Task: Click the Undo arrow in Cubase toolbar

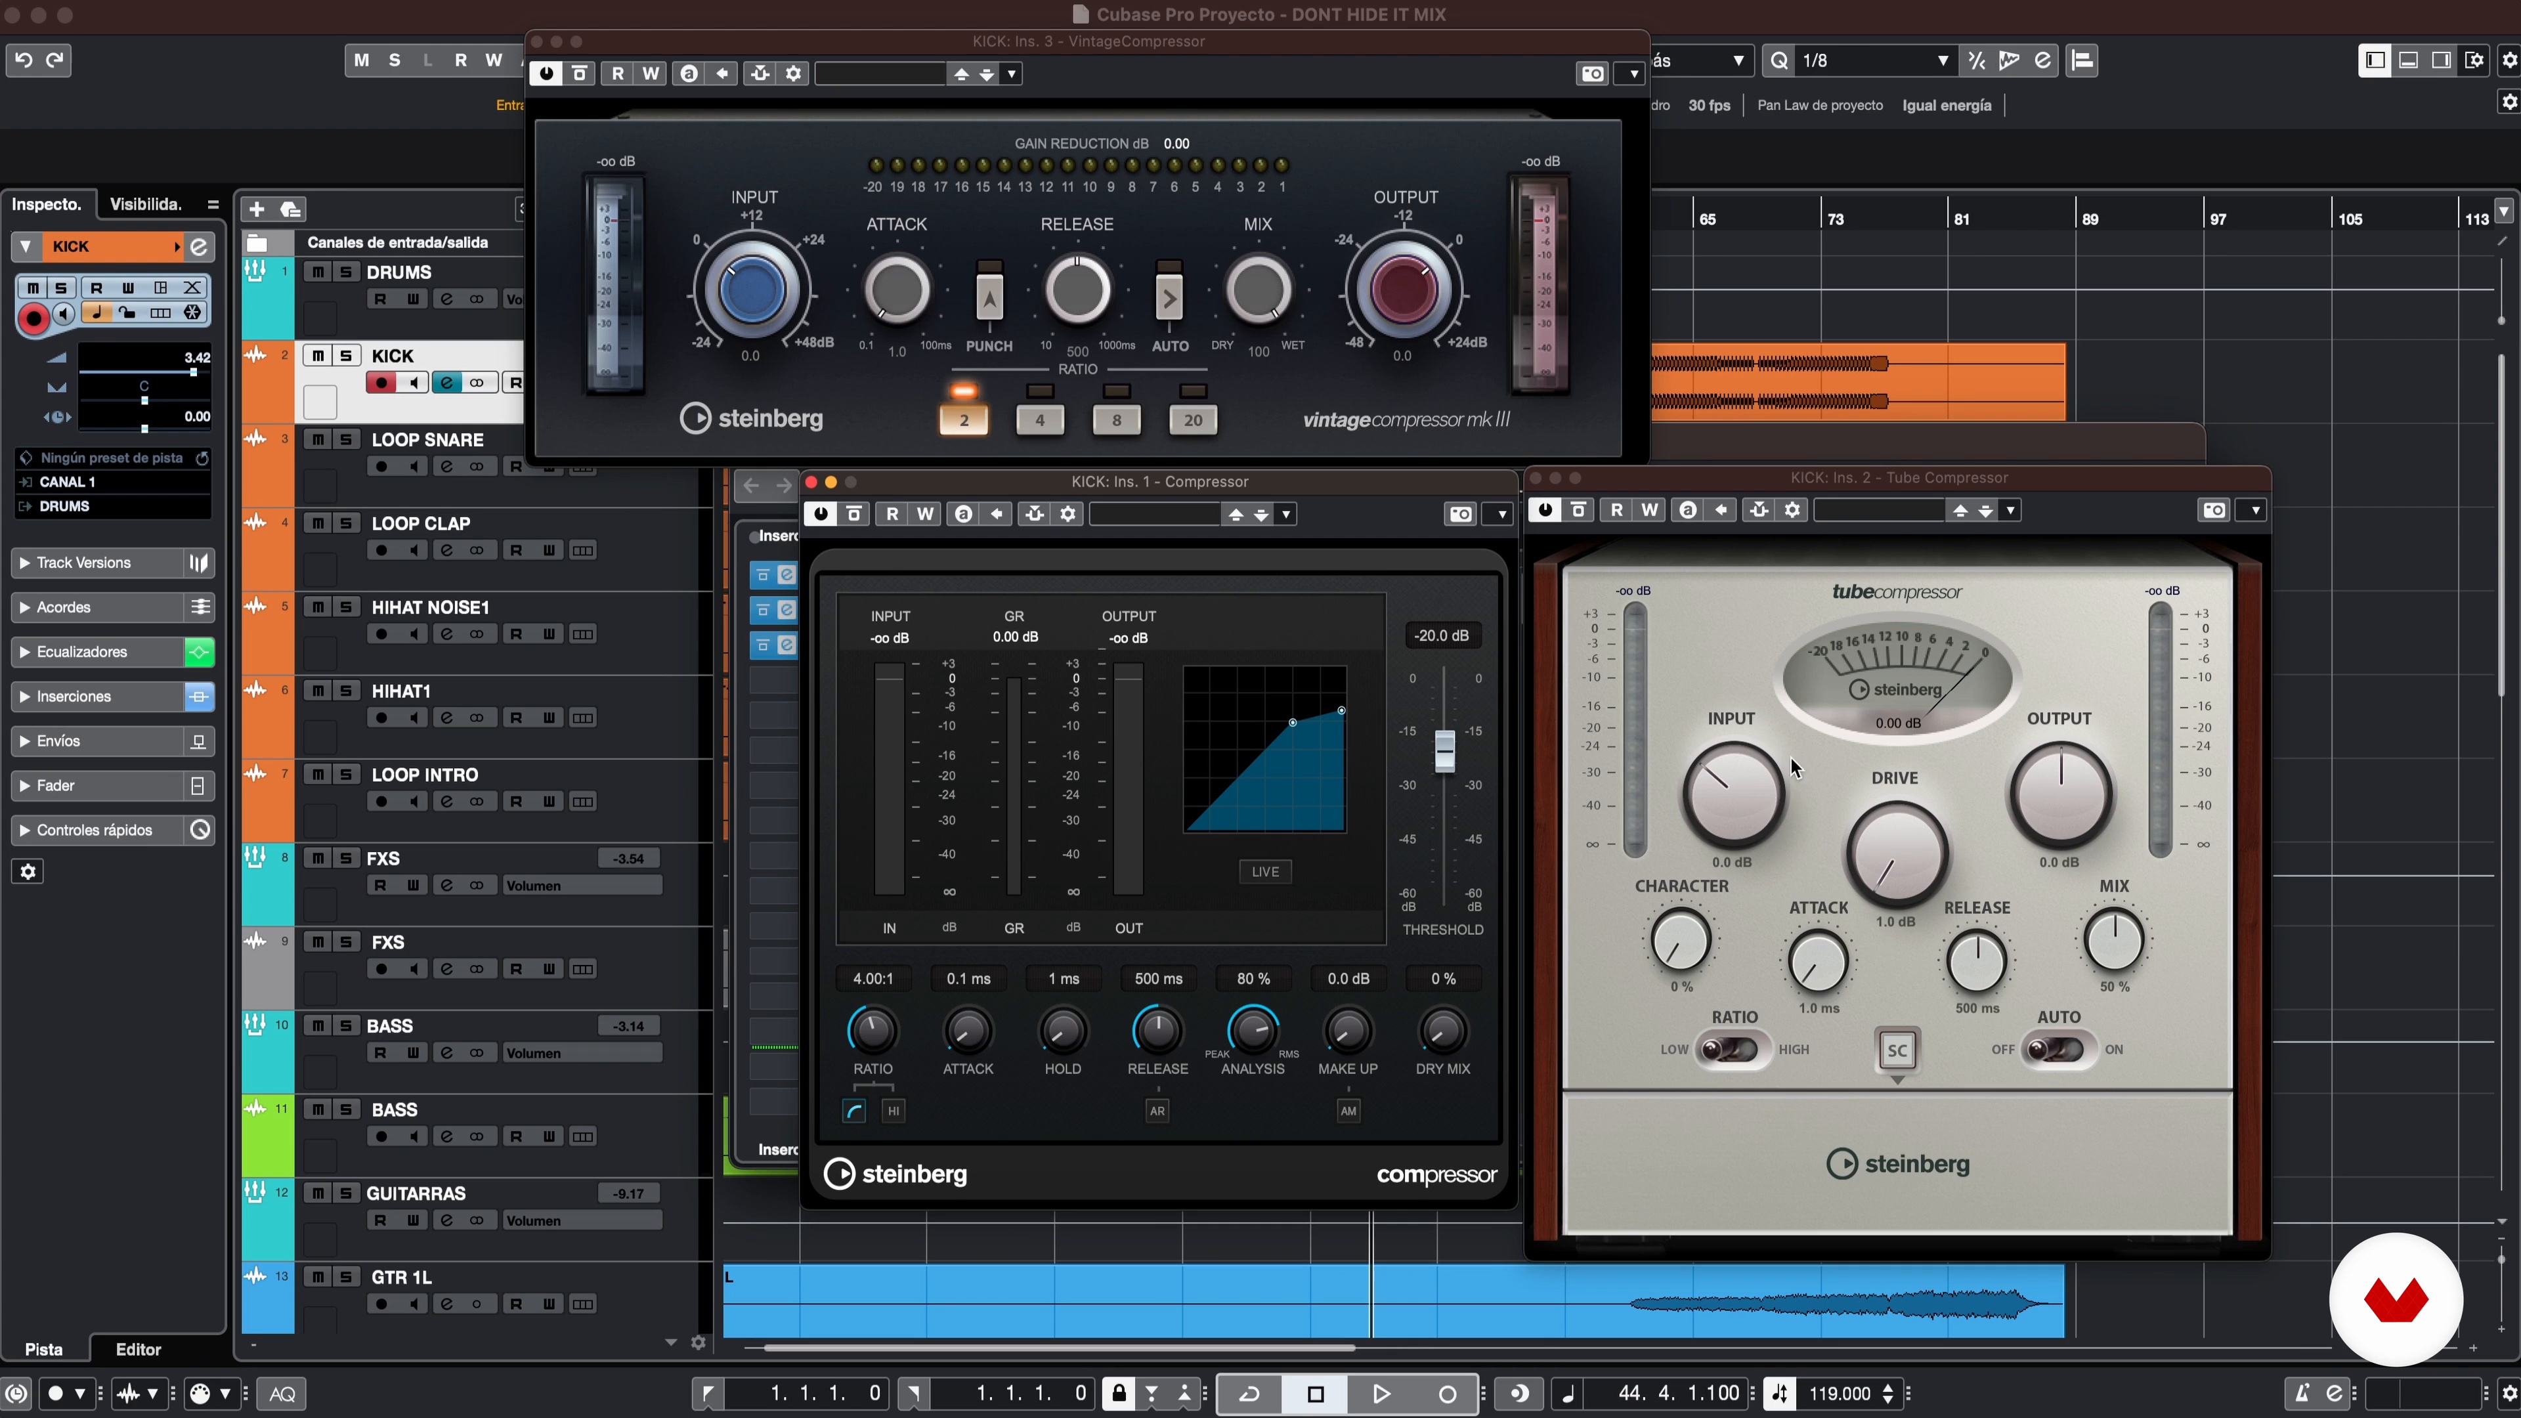Action: click(24, 60)
